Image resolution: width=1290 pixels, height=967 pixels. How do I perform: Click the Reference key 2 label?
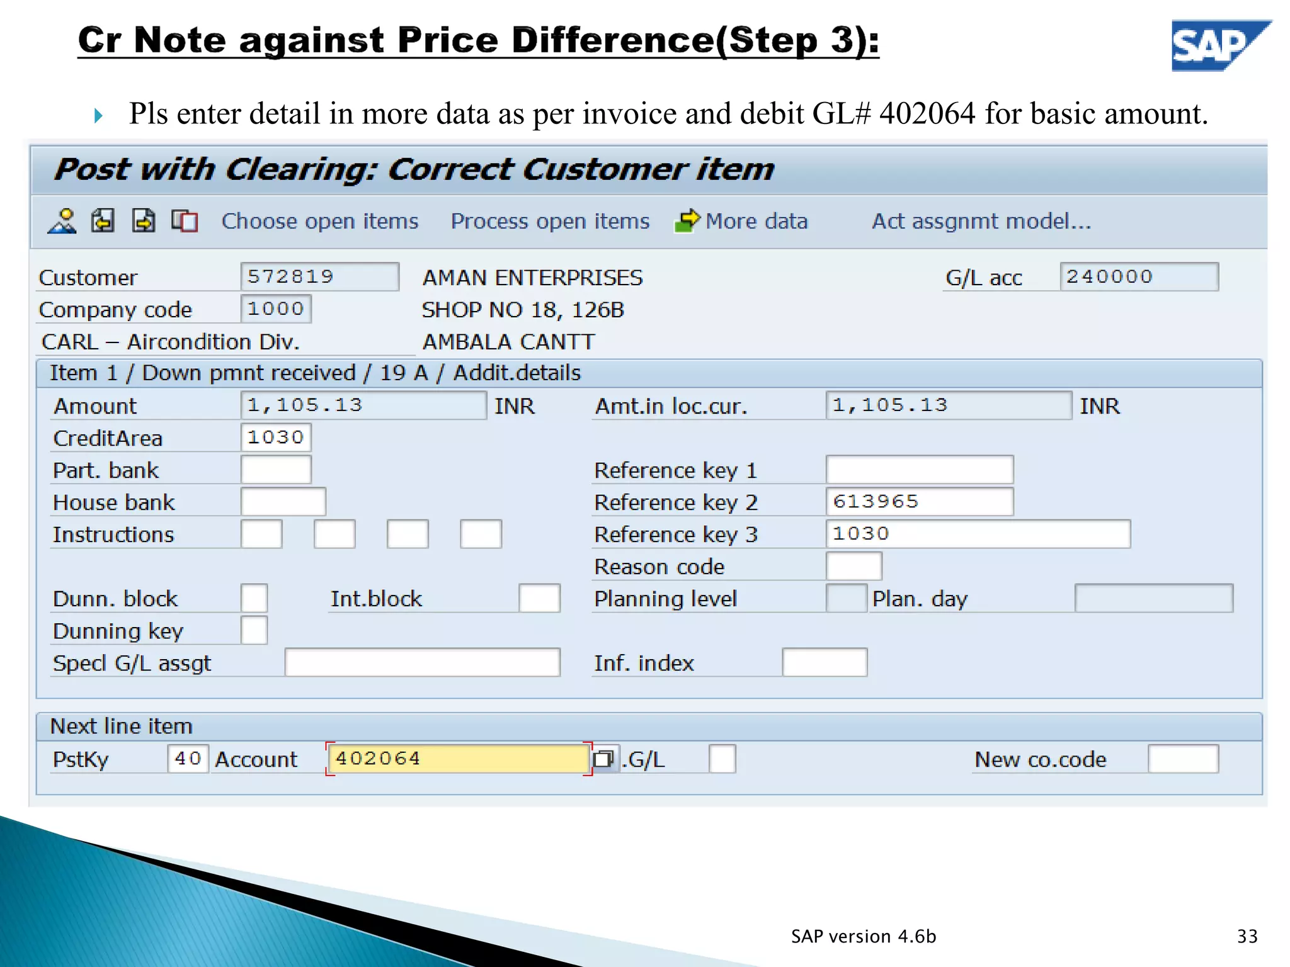coord(676,502)
